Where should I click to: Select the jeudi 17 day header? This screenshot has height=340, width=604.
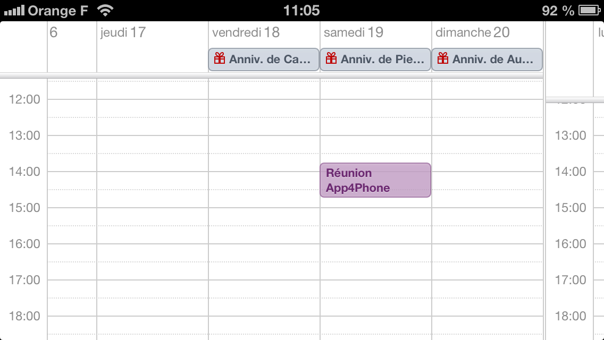(123, 32)
